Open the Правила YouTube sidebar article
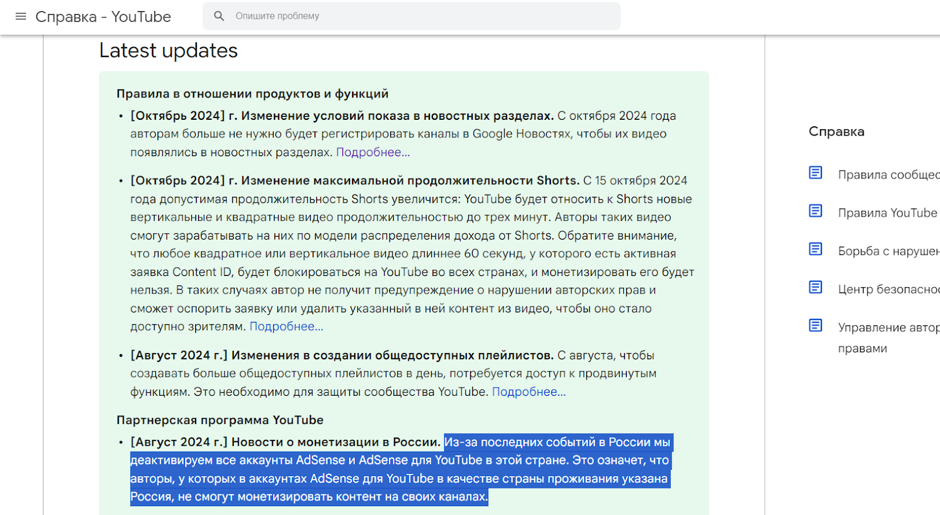This screenshot has width=940, height=515. point(887,213)
